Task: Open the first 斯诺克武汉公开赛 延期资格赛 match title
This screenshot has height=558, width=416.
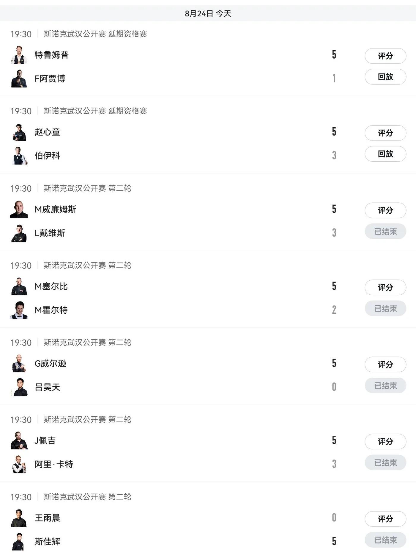Action: point(95,34)
